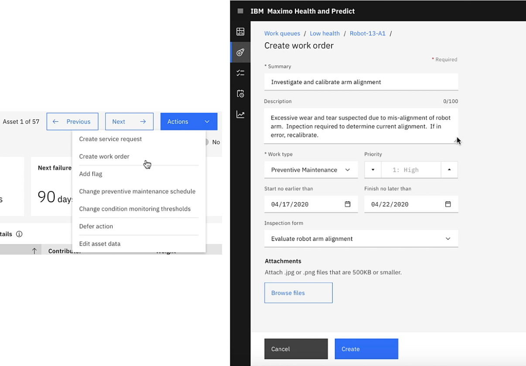This screenshot has height=366, width=526.
Task: Increase the Priority value with the up arrow
Action: [x=449, y=170]
